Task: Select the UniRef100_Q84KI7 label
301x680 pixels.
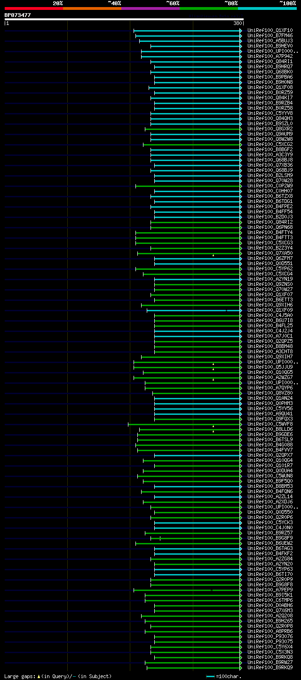Action: (x=270, y=98)
